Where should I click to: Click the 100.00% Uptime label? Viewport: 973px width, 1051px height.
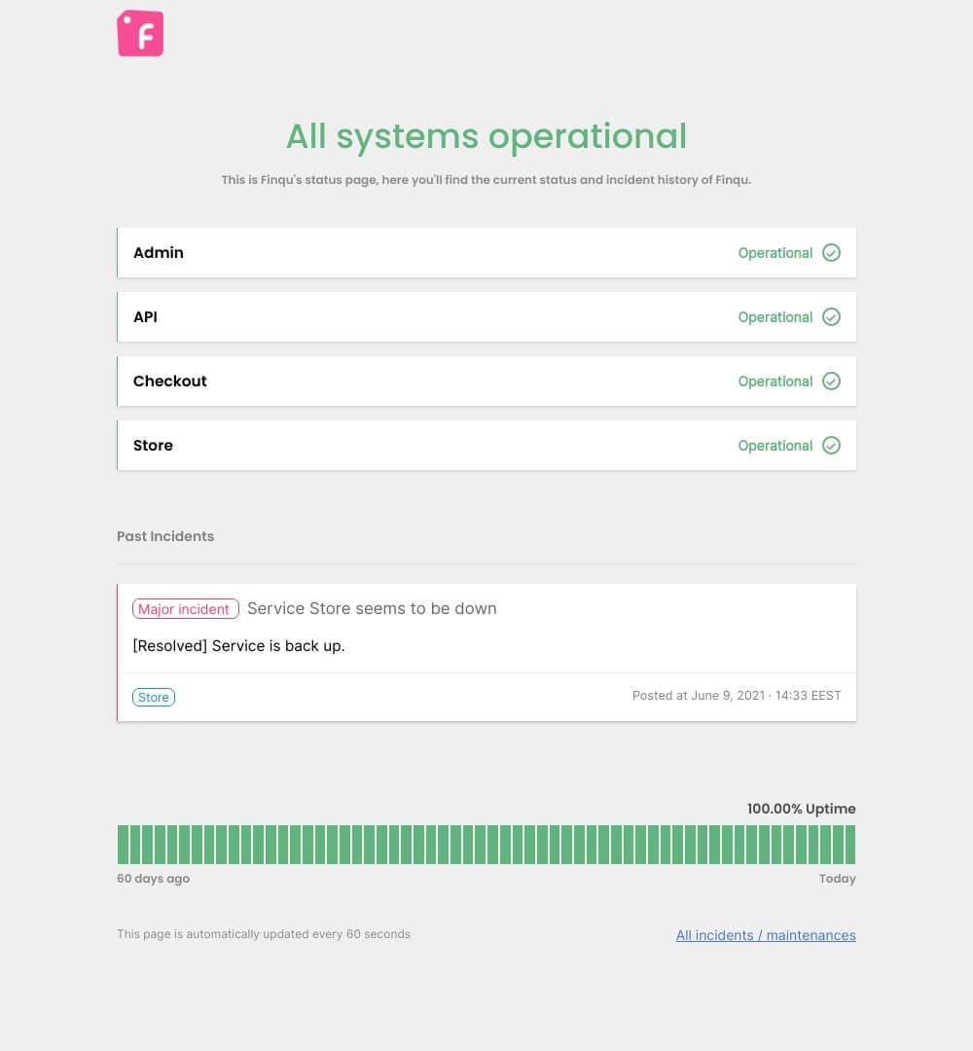[x=801, y=809]
